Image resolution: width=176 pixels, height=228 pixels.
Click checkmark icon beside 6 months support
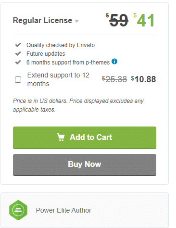point(18,62)
